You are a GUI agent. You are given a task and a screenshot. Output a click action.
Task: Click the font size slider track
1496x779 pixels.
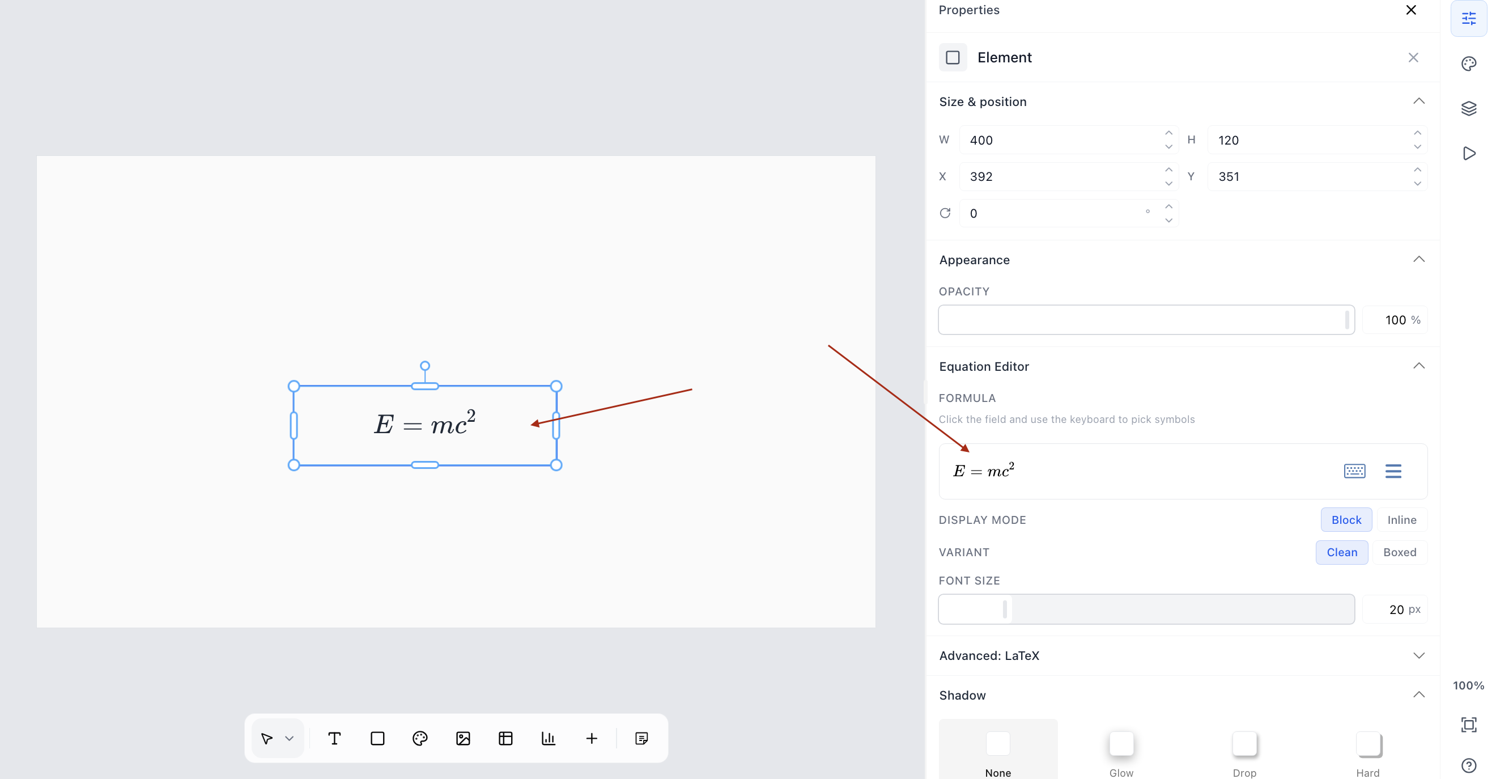coord(1146,609)
